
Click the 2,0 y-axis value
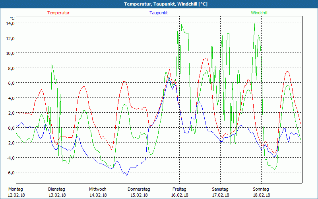pyautogui.click(x=11, y=113)
